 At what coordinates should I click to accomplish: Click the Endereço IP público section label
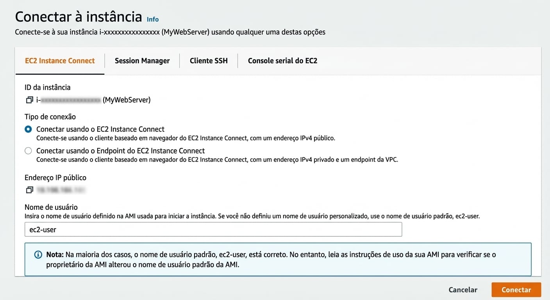point(55,177)
